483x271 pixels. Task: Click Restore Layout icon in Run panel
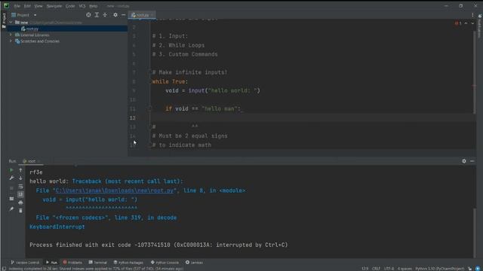(11, 199)
